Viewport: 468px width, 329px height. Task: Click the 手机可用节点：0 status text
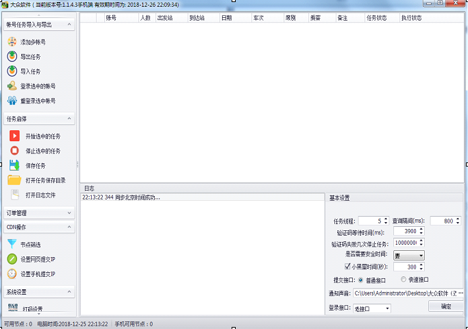(134, 324)
